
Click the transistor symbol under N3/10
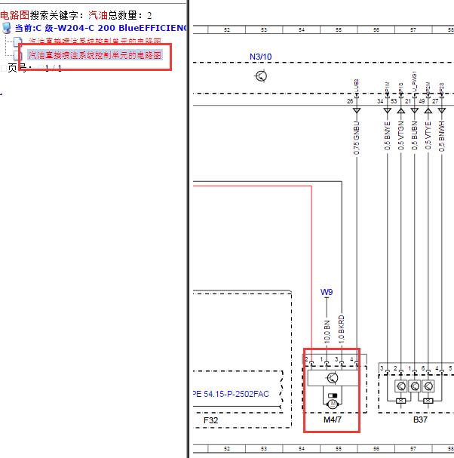coord(261,76)
